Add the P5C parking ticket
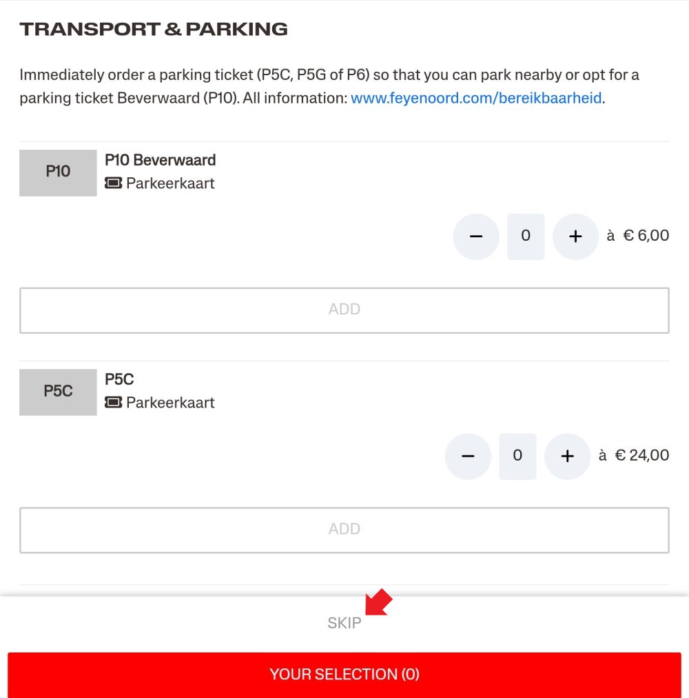This screenshot has width=689, height=698. click(x=344, y=530)
